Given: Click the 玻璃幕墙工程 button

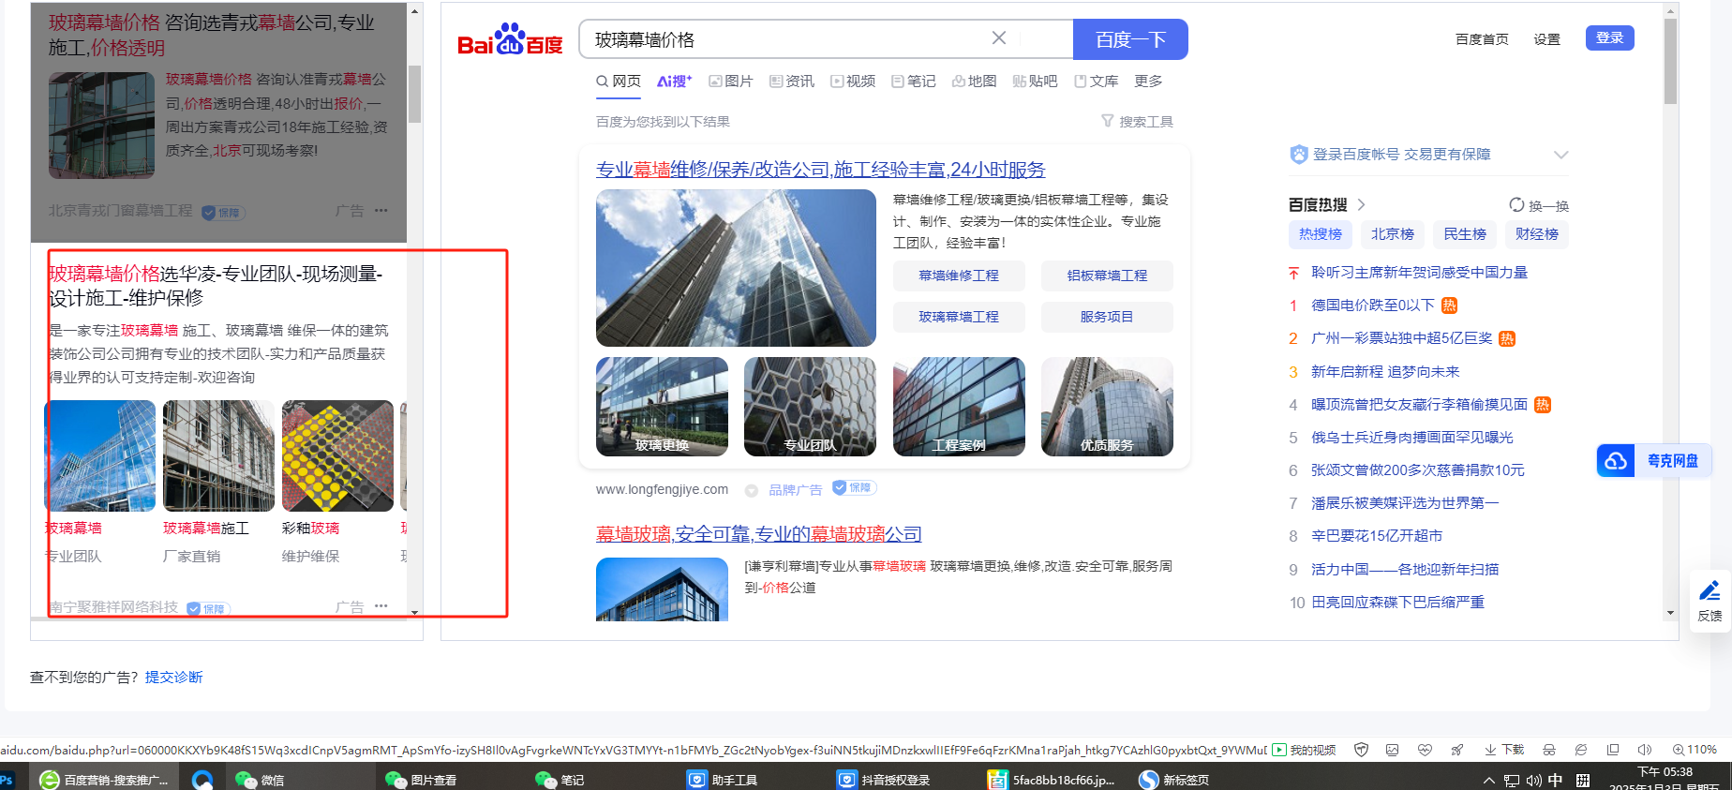Looking at the screenshot, I should pos(959,317).
